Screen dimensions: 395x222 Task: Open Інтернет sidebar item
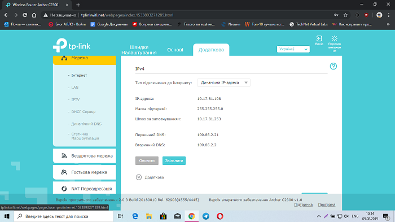[x=79, y=76]
